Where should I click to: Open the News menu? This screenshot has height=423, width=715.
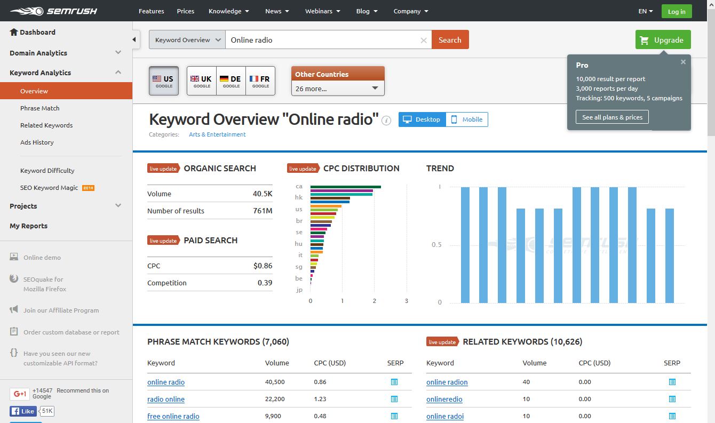tap(277, 11)
